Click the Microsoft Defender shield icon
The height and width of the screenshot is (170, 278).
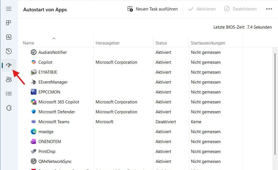[x=33, y=112]
